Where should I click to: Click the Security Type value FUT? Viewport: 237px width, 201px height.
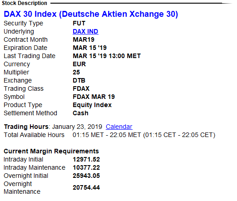pyautogui.click(x=79, y=23)
